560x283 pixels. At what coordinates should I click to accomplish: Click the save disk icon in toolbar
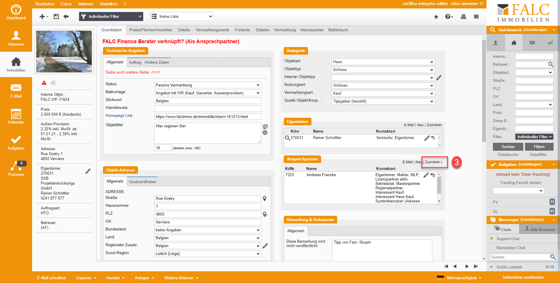click(x=56, y=17)
